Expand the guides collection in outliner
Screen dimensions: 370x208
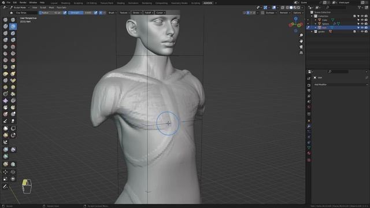click(x=312, y=31)
